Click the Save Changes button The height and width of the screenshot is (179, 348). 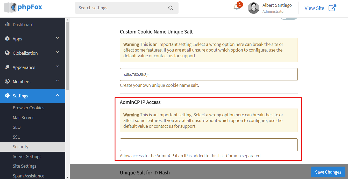tap(328, 172)
